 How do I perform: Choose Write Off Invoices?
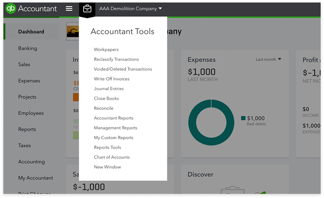111,79
